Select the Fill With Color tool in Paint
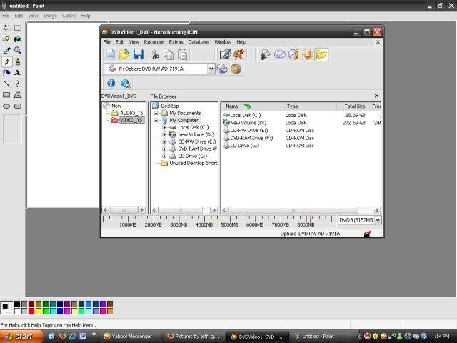 pyautogui.click(x=18, y=39)
